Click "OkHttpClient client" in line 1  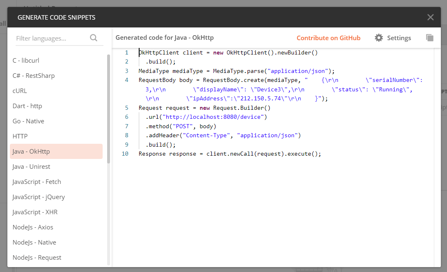[171, 52]
